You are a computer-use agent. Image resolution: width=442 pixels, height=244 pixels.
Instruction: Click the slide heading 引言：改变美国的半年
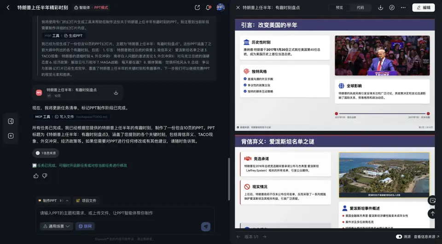pyautogui.click(x=269, y=25)
